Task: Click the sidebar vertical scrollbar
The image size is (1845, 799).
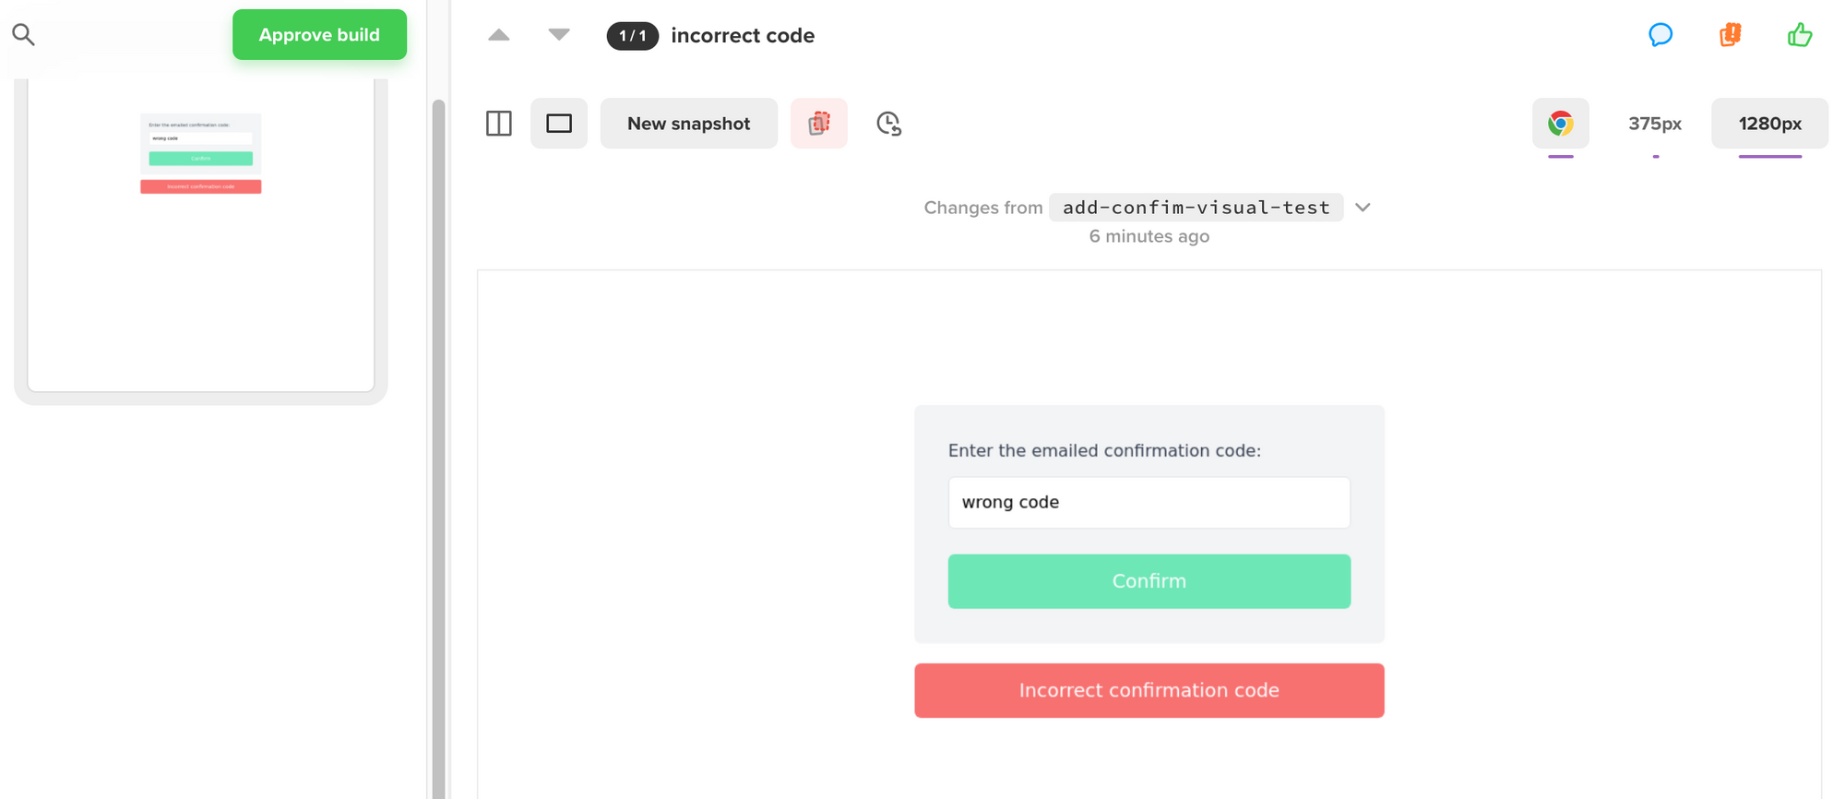Action: click(439, 443)
